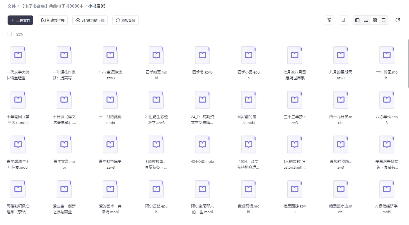Select 404公寓.mobi book icon
Viewport: 409px width, 225px height.
(202, 144)
